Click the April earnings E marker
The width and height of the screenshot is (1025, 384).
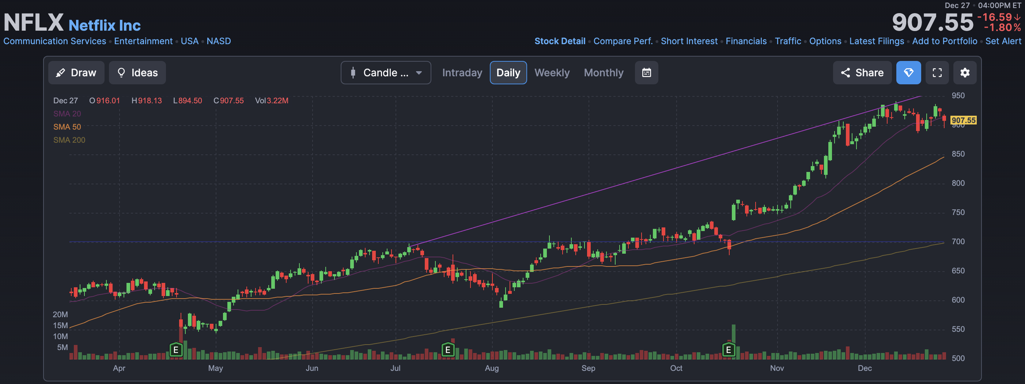point(176,350)
